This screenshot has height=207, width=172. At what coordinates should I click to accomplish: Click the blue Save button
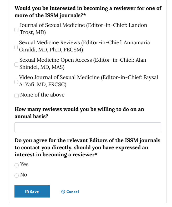32,191
